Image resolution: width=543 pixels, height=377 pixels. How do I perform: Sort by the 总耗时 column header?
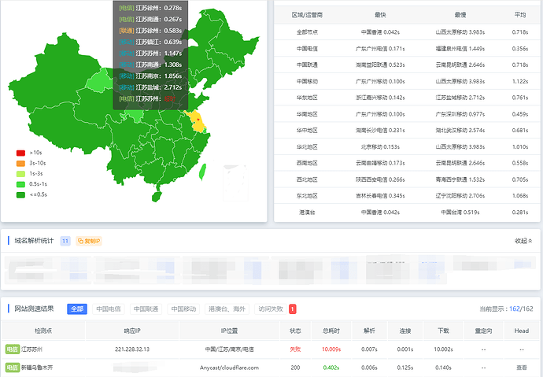click(331, 331)
